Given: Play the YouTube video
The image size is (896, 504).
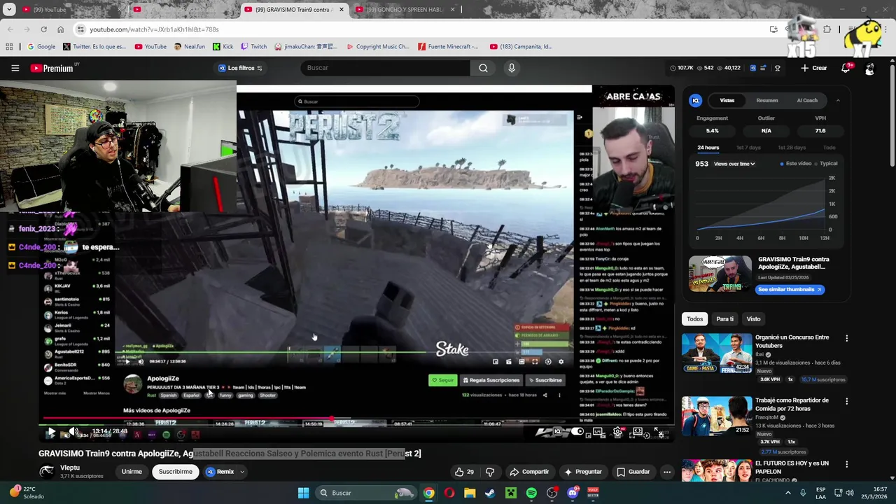Looking at the screenshot, I should (x=51, y=433).
